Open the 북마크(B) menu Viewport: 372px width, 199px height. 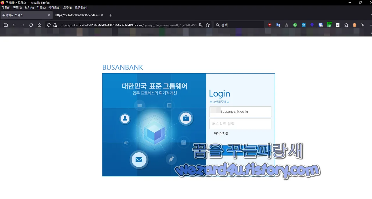[x=54, y=8]
